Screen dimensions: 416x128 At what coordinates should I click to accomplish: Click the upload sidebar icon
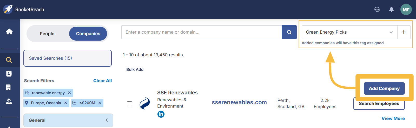[9, 101]
